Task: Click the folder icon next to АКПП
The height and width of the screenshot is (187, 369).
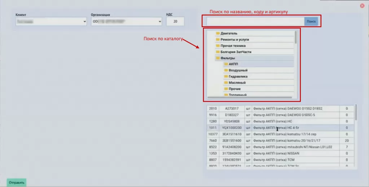Action: click(226, 64)
